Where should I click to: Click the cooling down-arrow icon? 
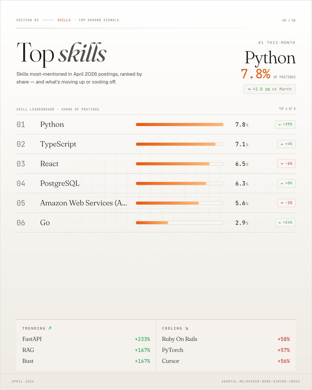187,328
